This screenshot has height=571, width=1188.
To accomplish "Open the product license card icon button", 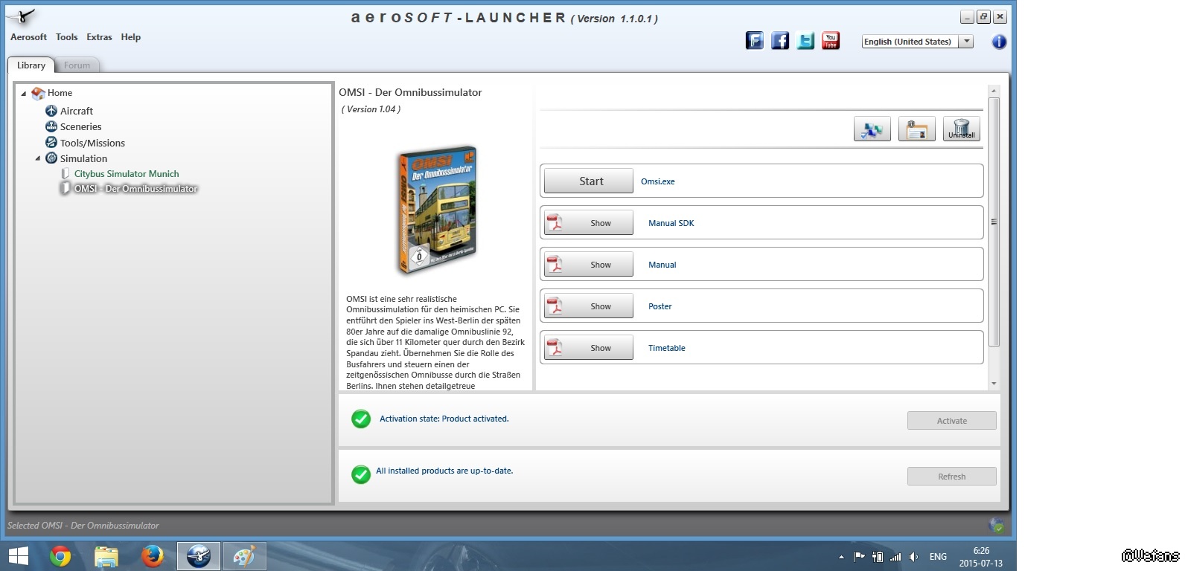I will click(916, 129).
